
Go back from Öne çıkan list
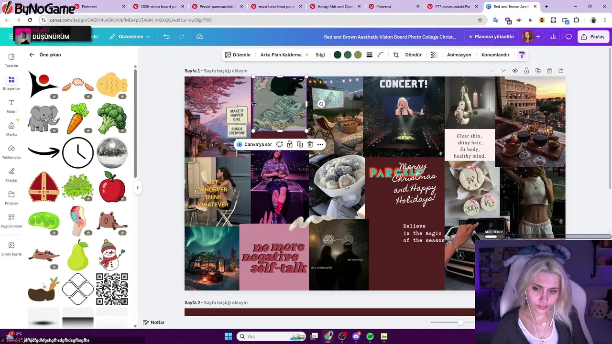pyautogui.click(x=32, y=55)
